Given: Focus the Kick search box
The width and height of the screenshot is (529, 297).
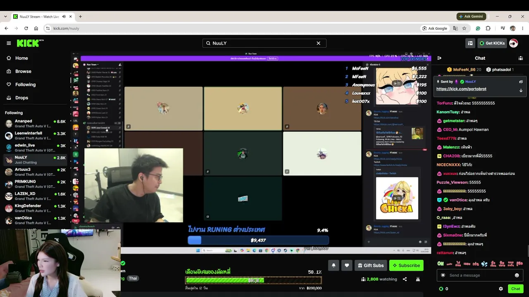Looking at the screenshot, I should (264, 43).
